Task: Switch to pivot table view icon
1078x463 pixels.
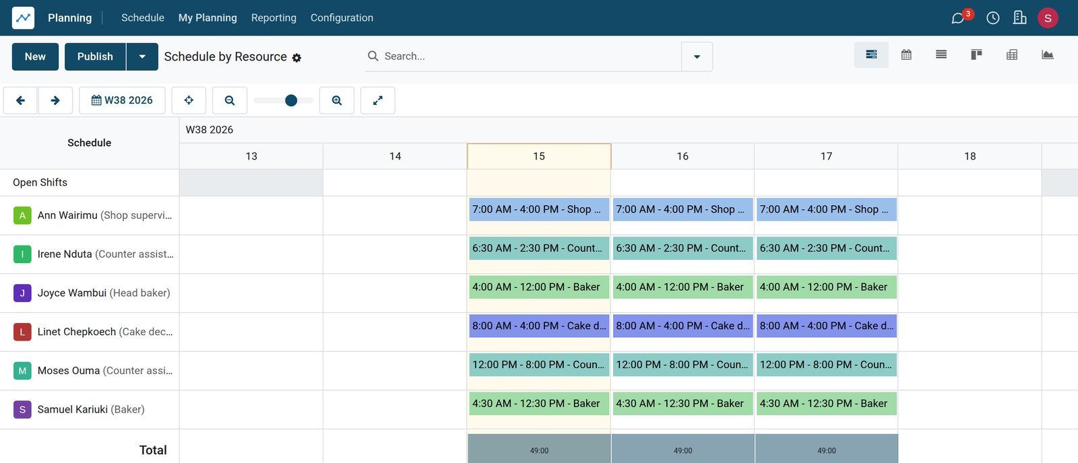Action: click(1012, 55)
